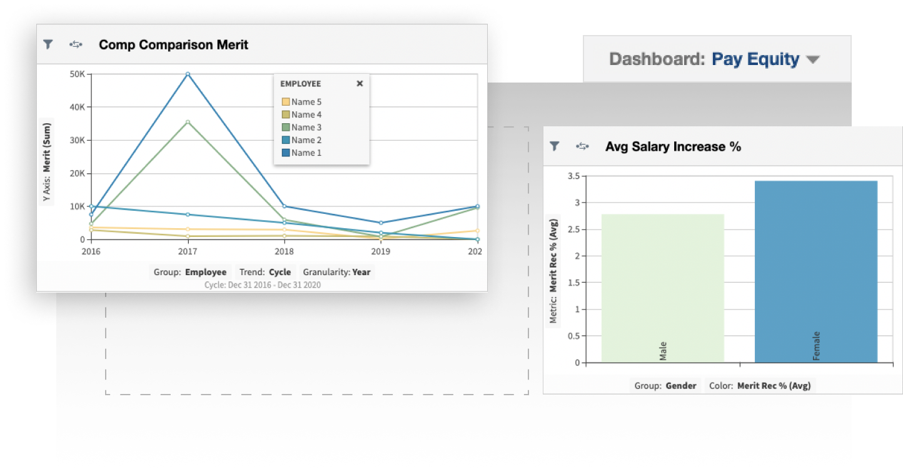
Task: Select Name 3 in the Employee legend
Action: click(306, 127)
